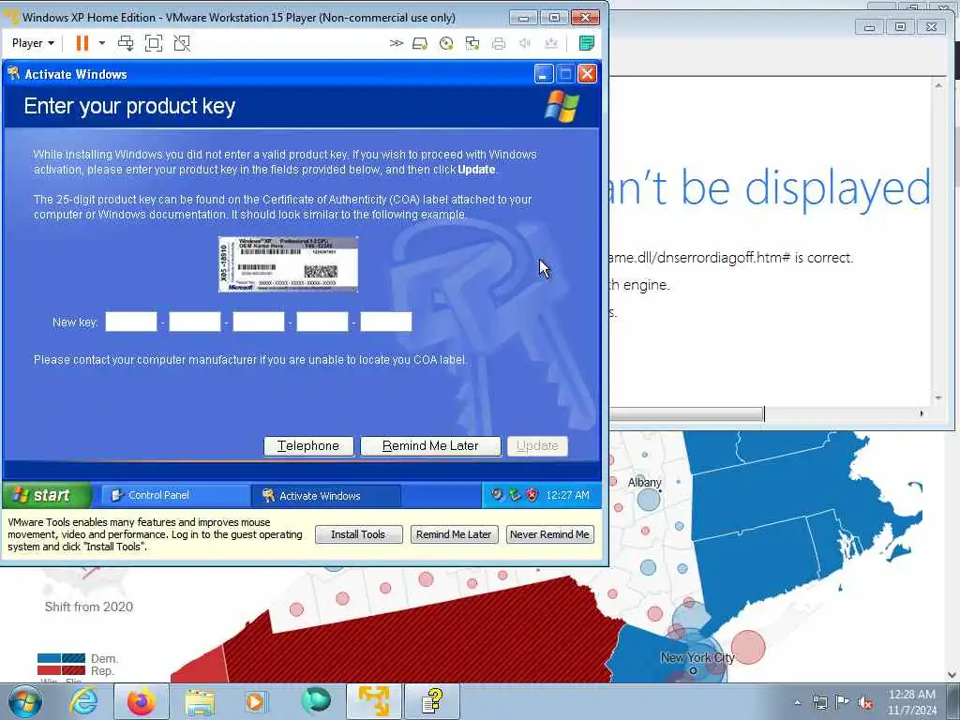Select VMware Player taskbar icon
The image size is (960, 720).
pyautogui.click(x=374, y=701)
